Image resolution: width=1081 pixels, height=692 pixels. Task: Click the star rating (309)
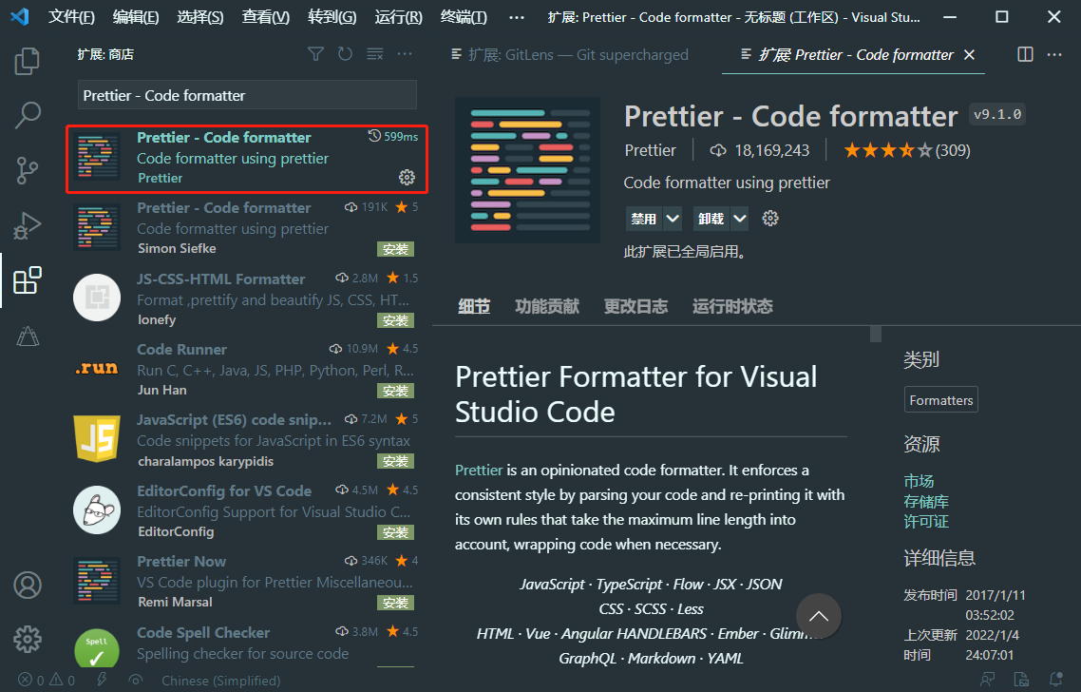pos(906,150)
